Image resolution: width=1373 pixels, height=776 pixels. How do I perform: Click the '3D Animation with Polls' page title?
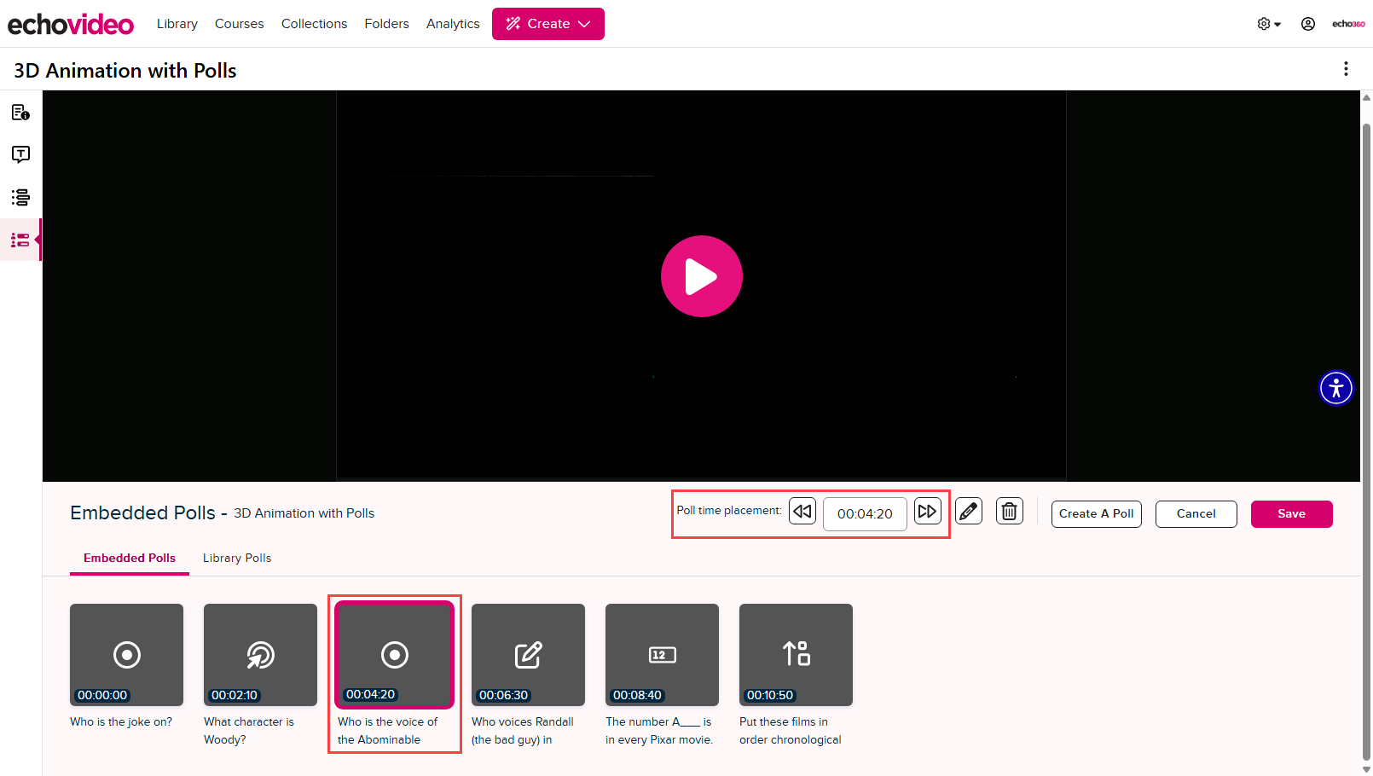coord(125,71)
